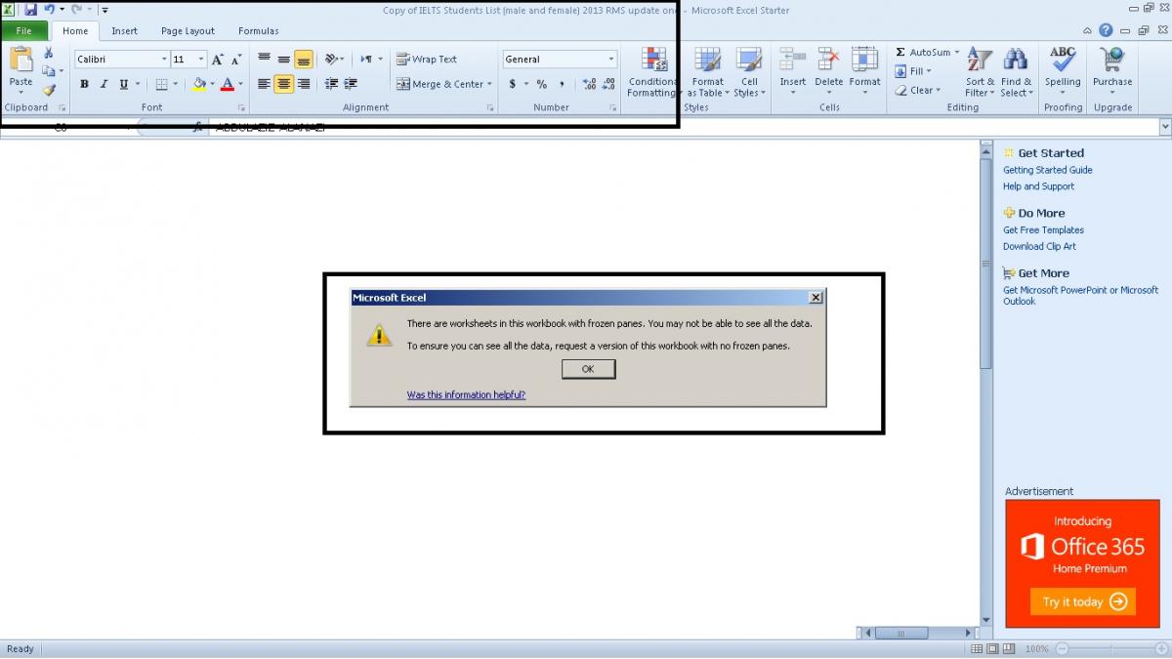Expand the formula bar chevron
Screen dimensions: 1172x659
point(1165,127)
